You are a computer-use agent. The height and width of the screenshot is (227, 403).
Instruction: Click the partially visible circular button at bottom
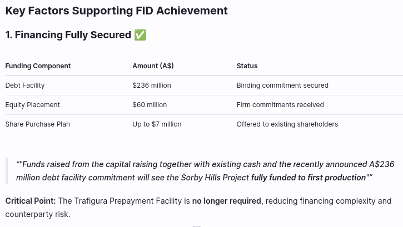click(196, 225)
